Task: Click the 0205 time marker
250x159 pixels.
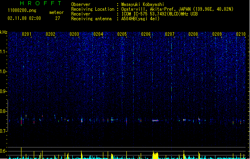Action: 122,34
